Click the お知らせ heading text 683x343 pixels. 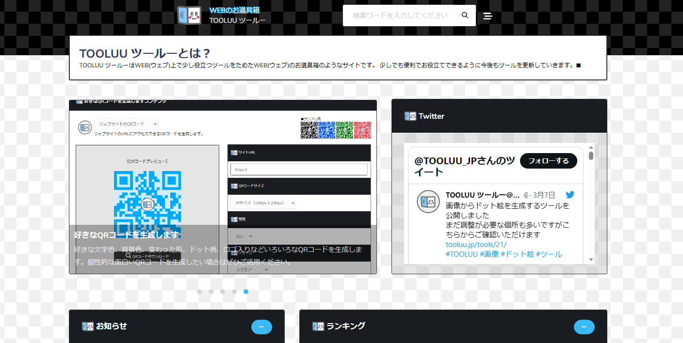pyautogui.click(x=112, y=326)
